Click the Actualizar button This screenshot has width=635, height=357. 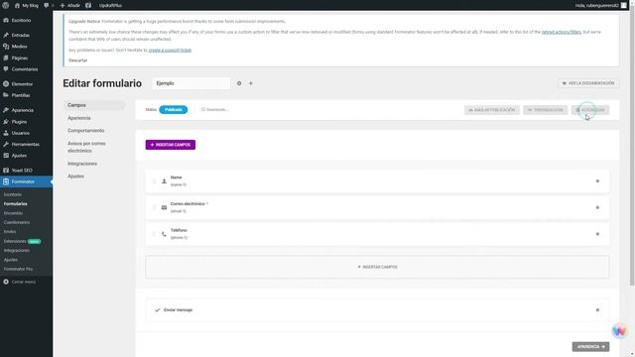(590, 110)
